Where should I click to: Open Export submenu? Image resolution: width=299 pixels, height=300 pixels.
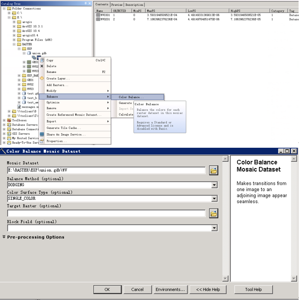pyautogui.click(x=75, y=121)
